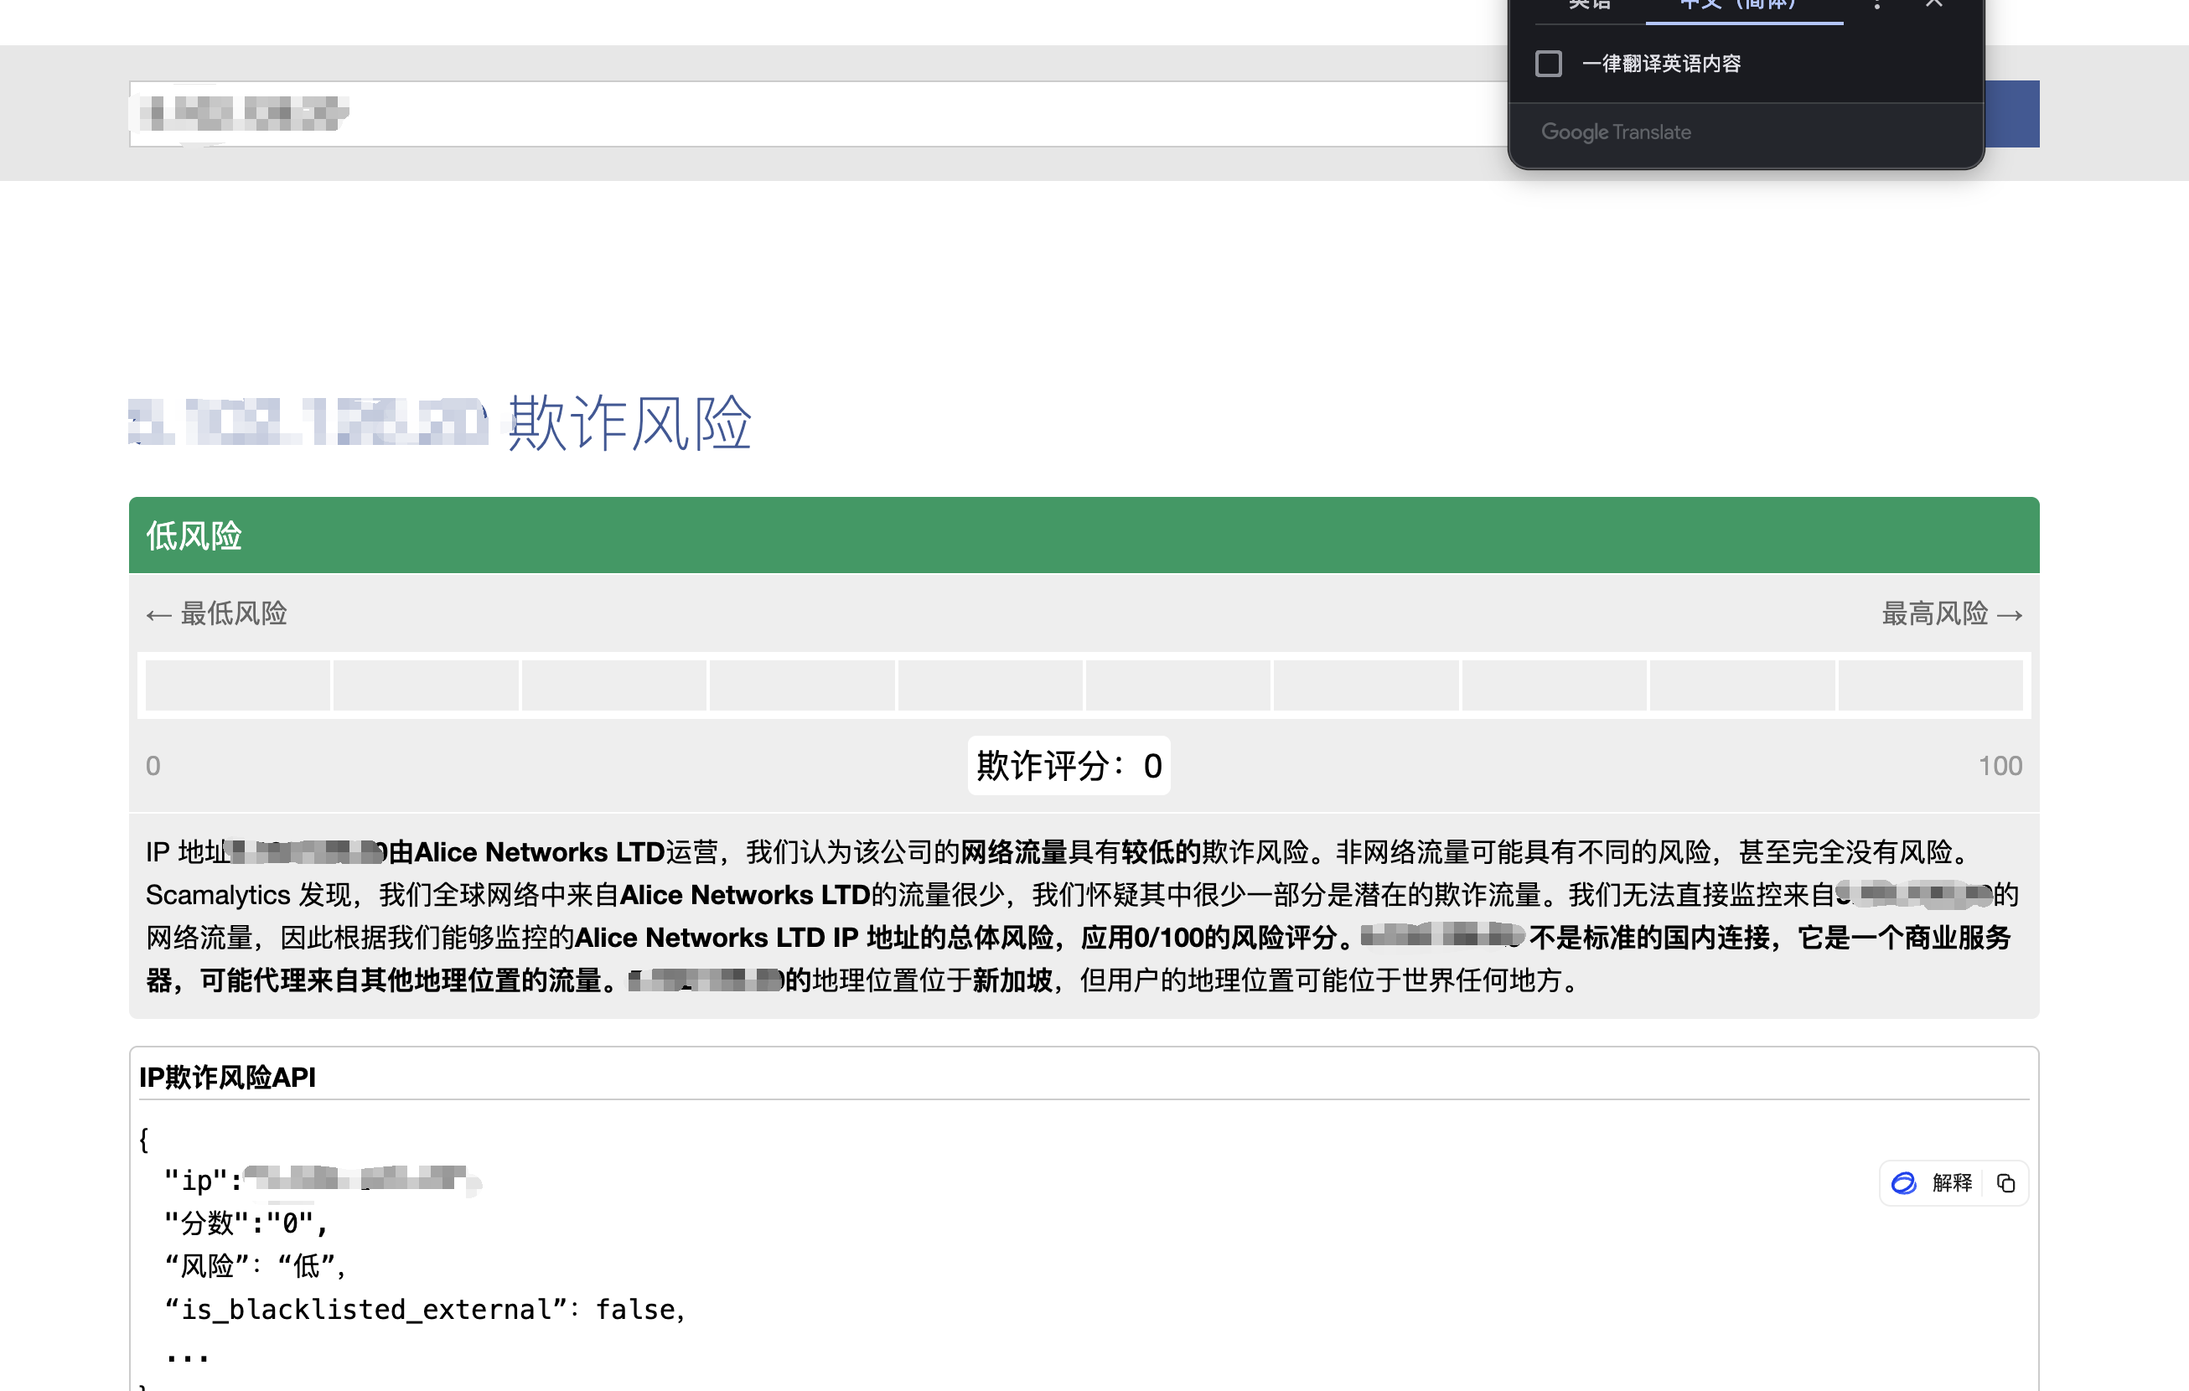Image resolution: width=2189 pixels, height=1391 pixels.
Task: Open the translate popup three-dot options menu
Action: point(1877,6)
